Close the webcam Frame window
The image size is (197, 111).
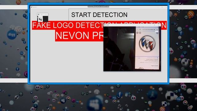pos(159,25)
